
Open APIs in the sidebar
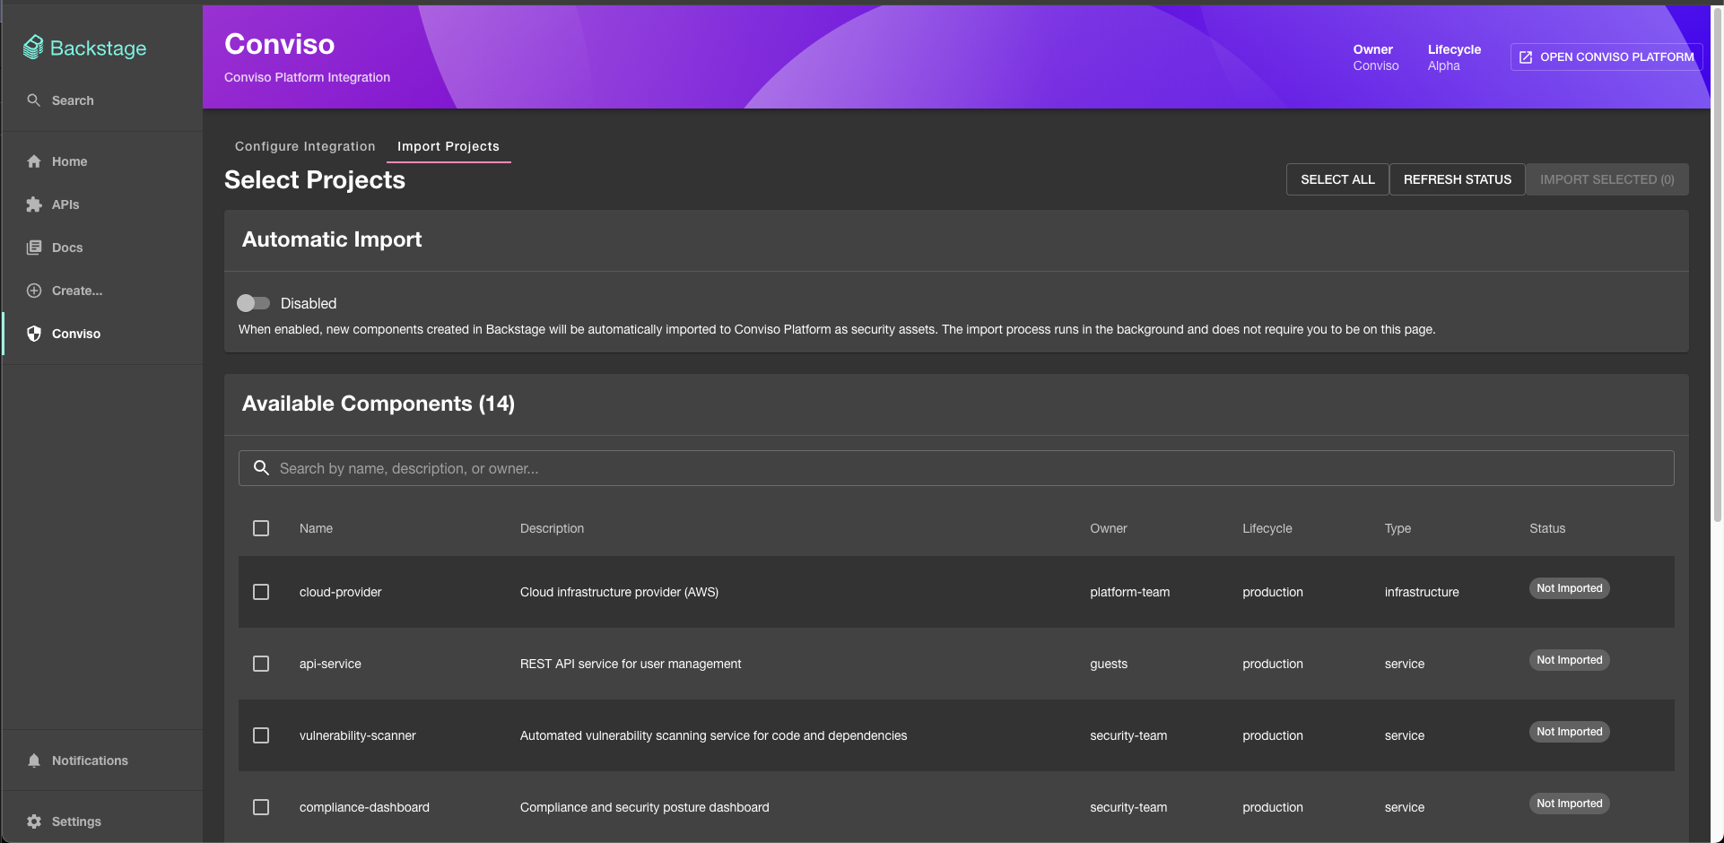[x=102, y=204]
